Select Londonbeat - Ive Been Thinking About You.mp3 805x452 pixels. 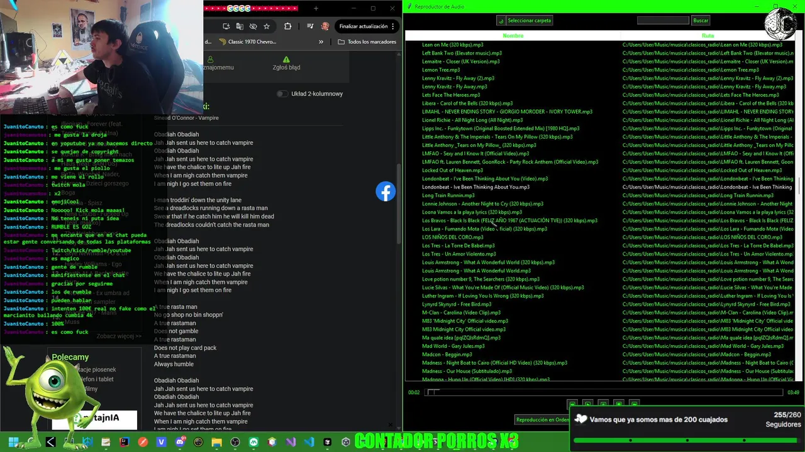tap(475, 187)
